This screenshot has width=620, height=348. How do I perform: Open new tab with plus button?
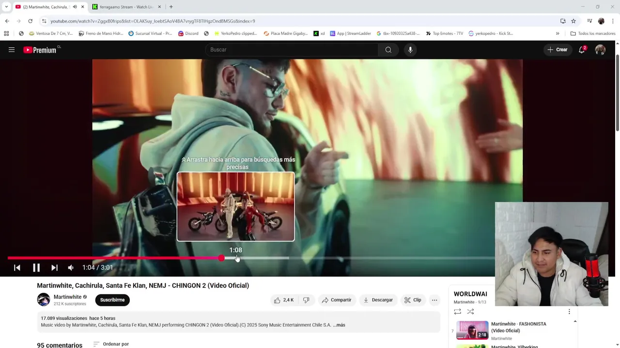pyautogui.click(x=171, y=7)
